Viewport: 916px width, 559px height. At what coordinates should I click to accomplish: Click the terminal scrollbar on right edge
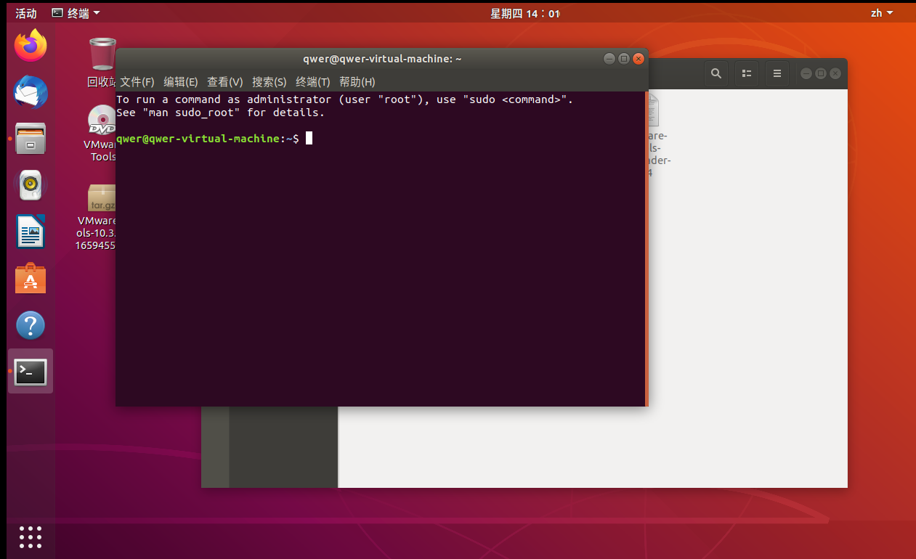(x=647, y=248)
